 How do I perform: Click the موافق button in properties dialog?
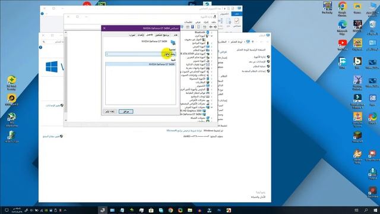[x=126, y=112]
